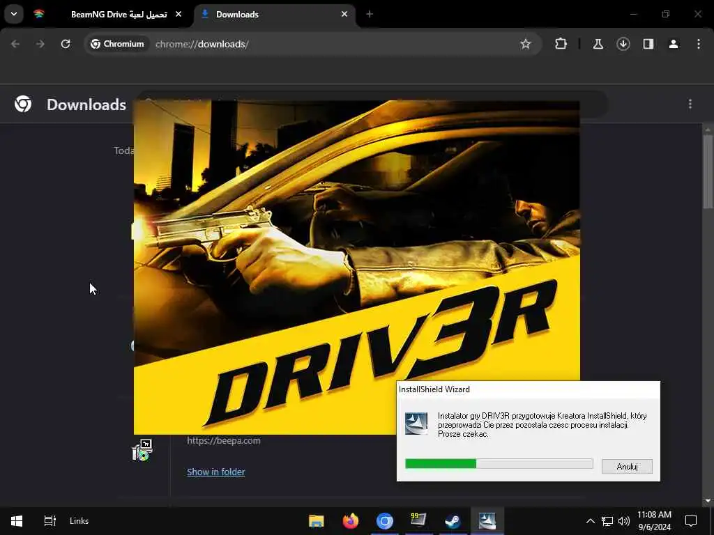Open the Extensions puzzle icon
The height and width of the screenshot is (535, 714).
[561, 44]
